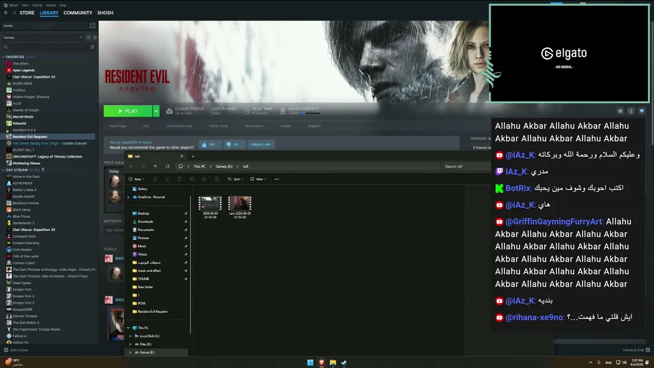Screen dimensions: 654x368
Task: Collapse This PC in Explorer navigation pane
Action: [x=128, y=328]
